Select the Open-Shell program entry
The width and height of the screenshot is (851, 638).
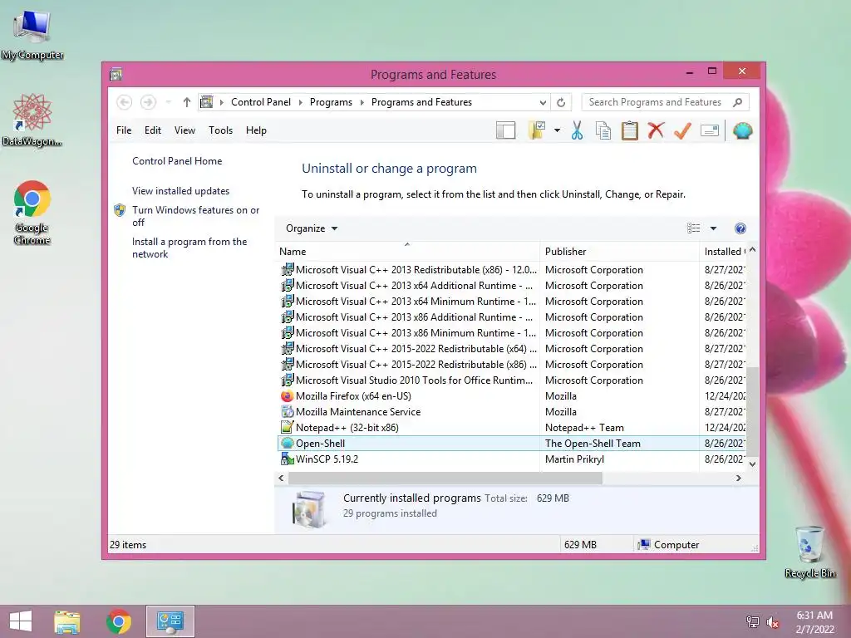(512, 444)
